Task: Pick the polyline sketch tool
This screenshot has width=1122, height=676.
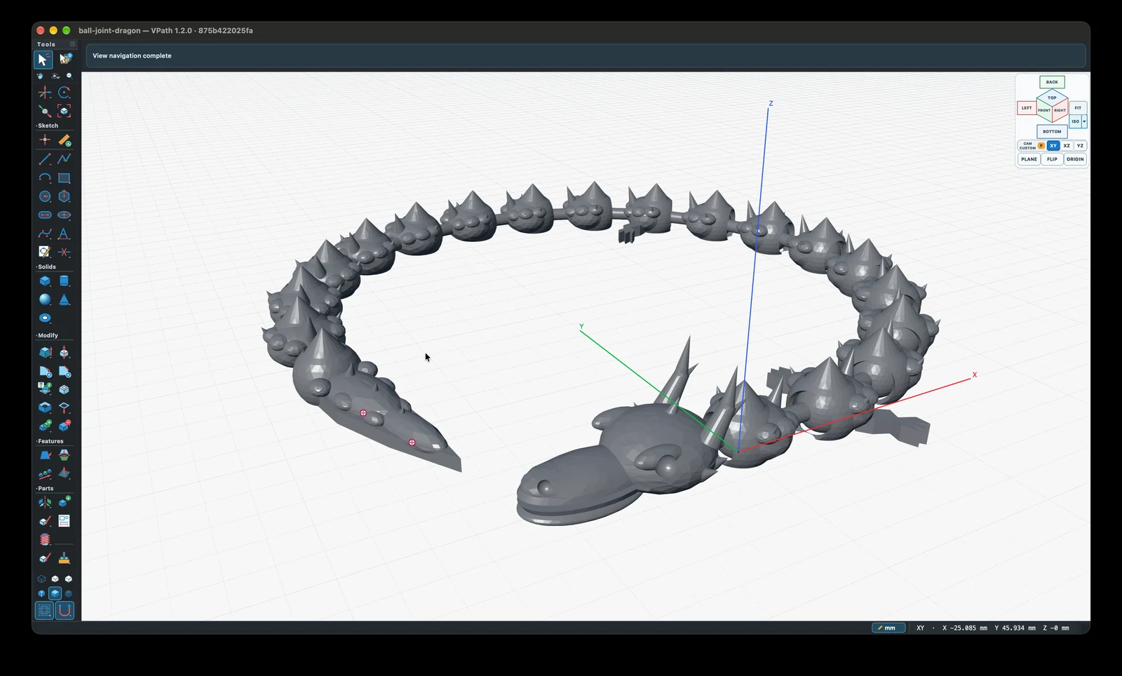Action: [x=64, y=159]
